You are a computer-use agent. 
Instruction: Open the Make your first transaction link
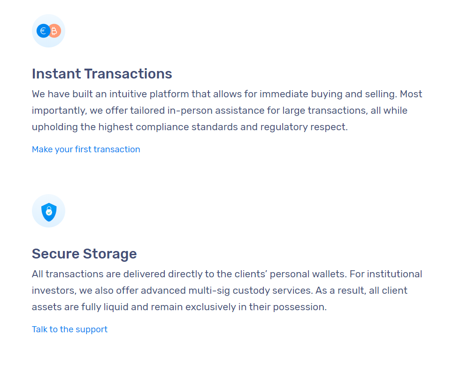(x=86, y=149)
